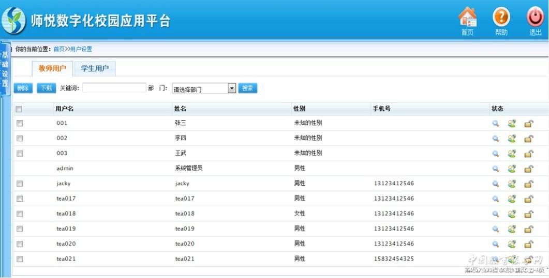Image resolution: width=549 pixels, height=278 pixels.
Task: Click the magnifier view icon for tea018
Action: click(495, 214)
